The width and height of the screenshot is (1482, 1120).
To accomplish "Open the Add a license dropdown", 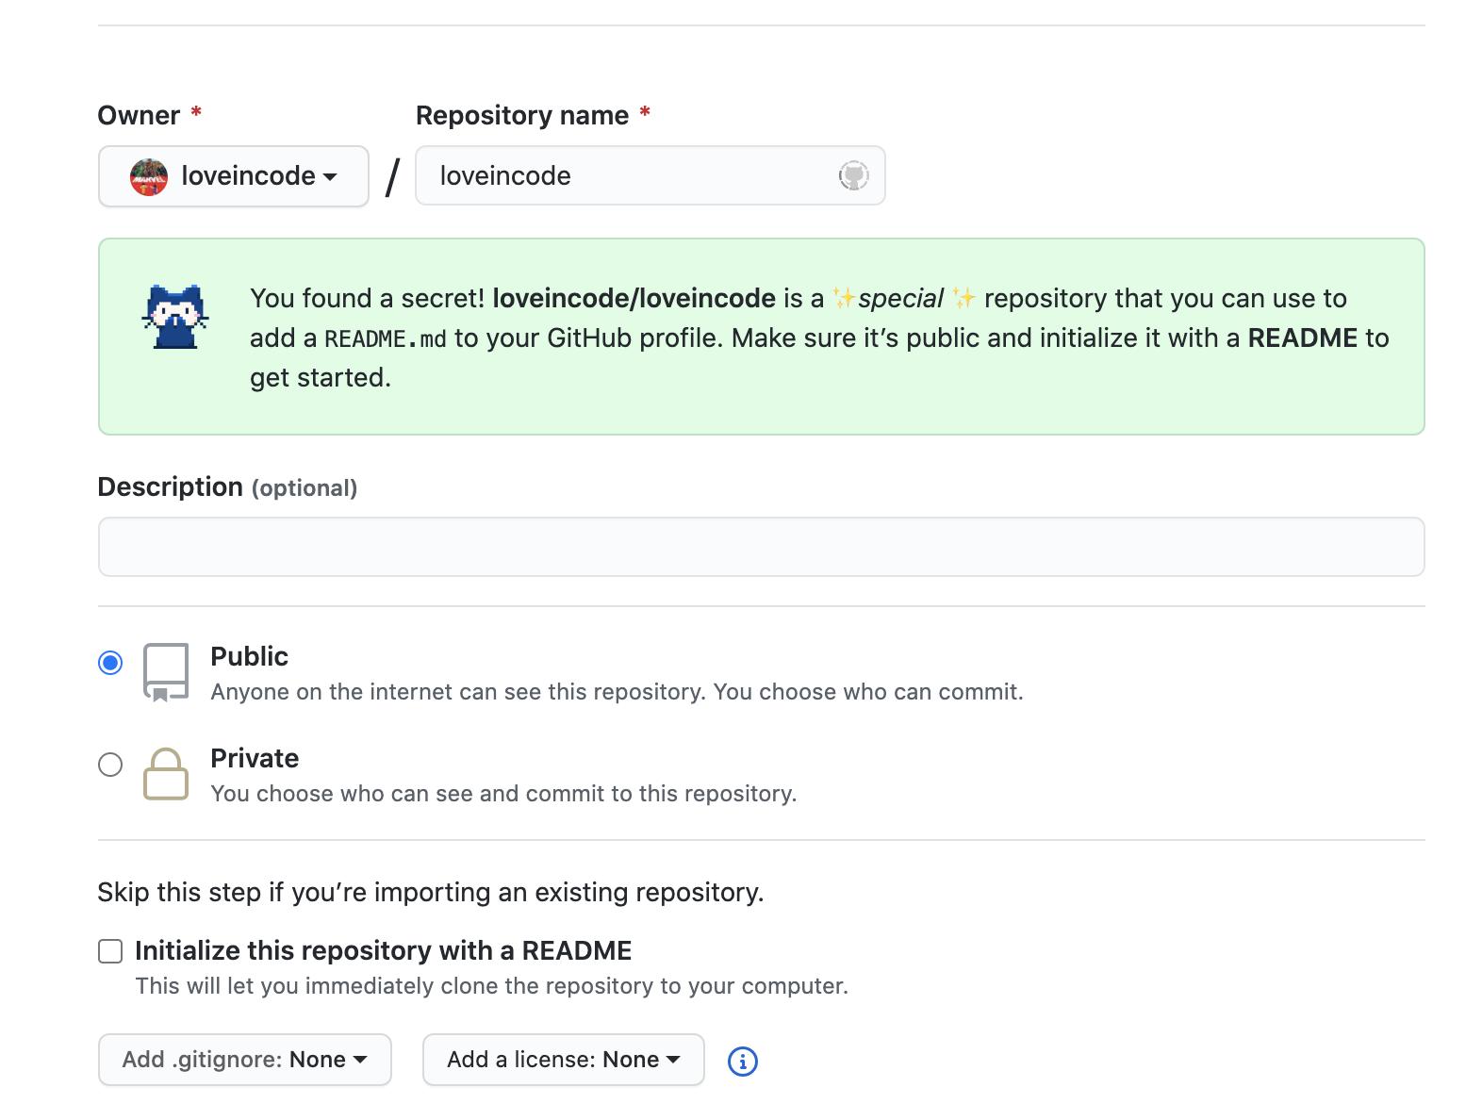I will (564, 1060).
